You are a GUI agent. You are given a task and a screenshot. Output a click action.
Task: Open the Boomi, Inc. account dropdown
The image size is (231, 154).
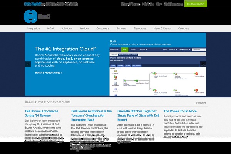click(173, 50)
